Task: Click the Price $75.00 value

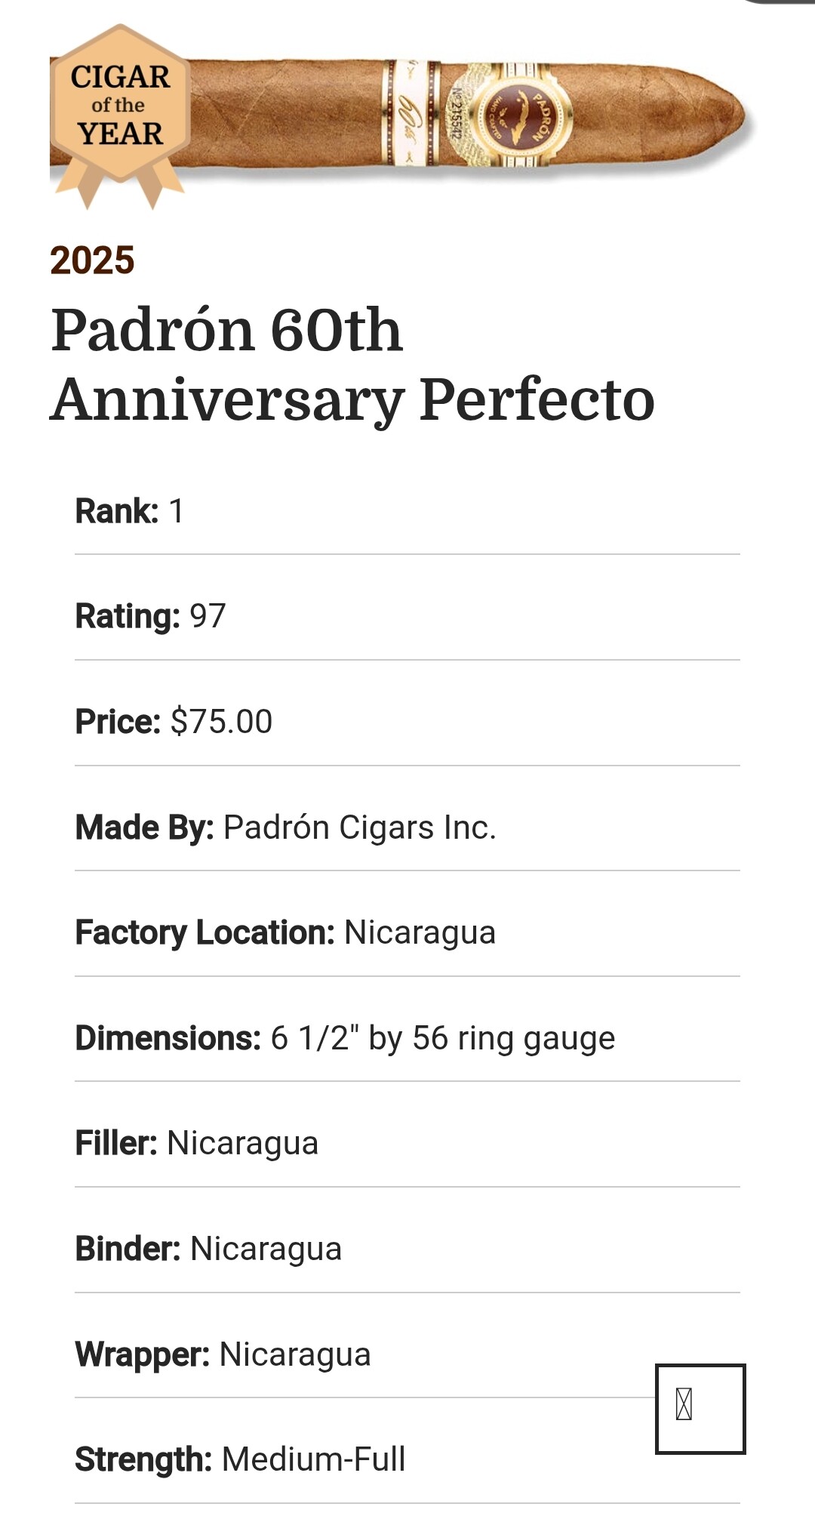Action: tap(221, 722)
